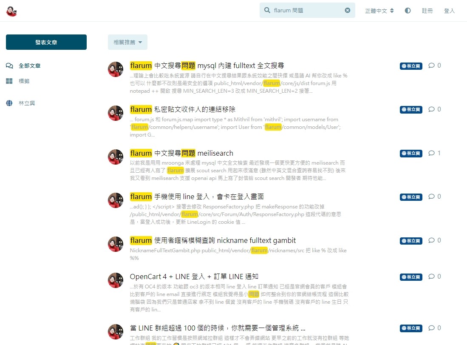Open post 'flarum 手機使用 line 登入，會卡在登入畫面'

click(x=197, y=197)
